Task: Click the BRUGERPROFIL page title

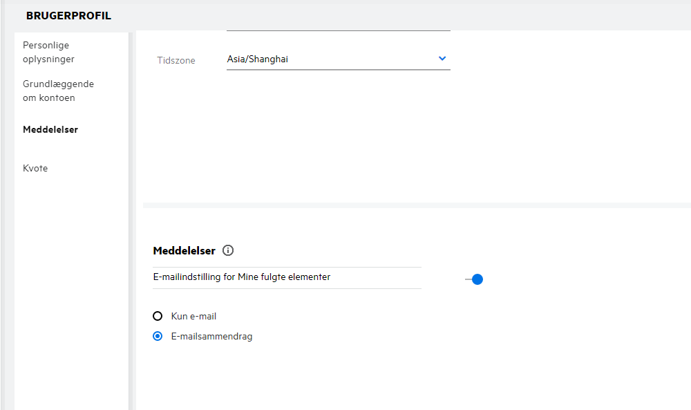Action: pos(68,16)
